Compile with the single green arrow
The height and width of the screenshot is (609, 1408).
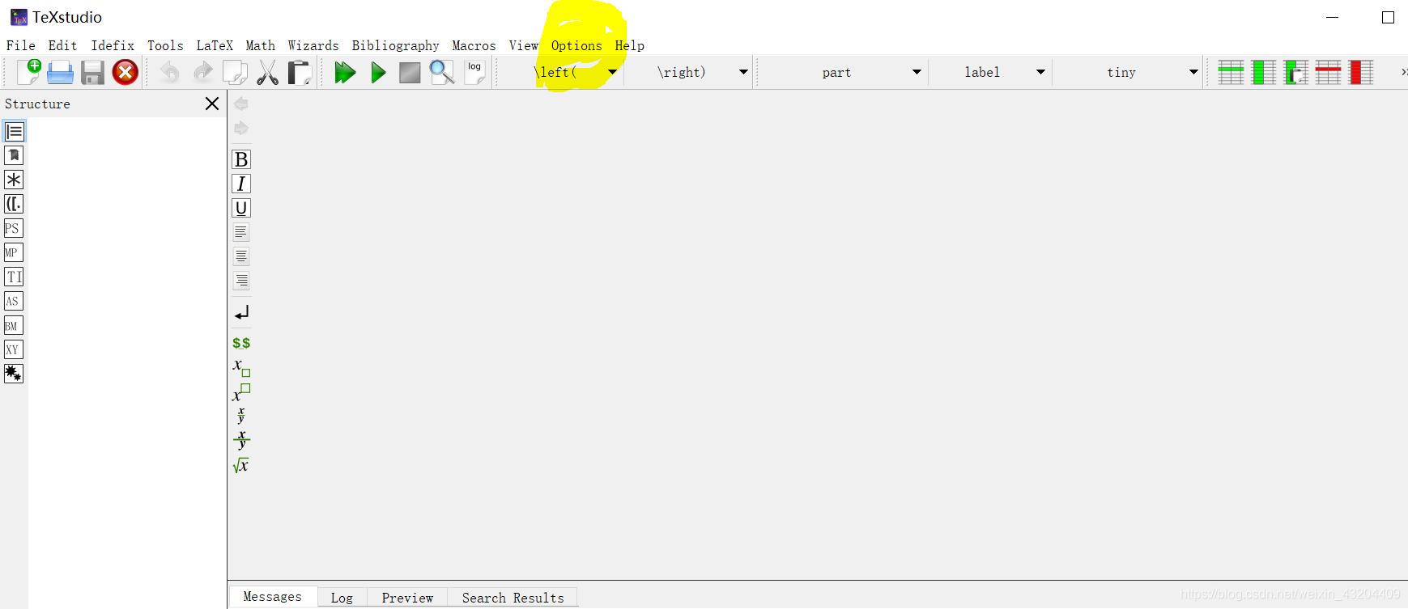pos(378,73)
